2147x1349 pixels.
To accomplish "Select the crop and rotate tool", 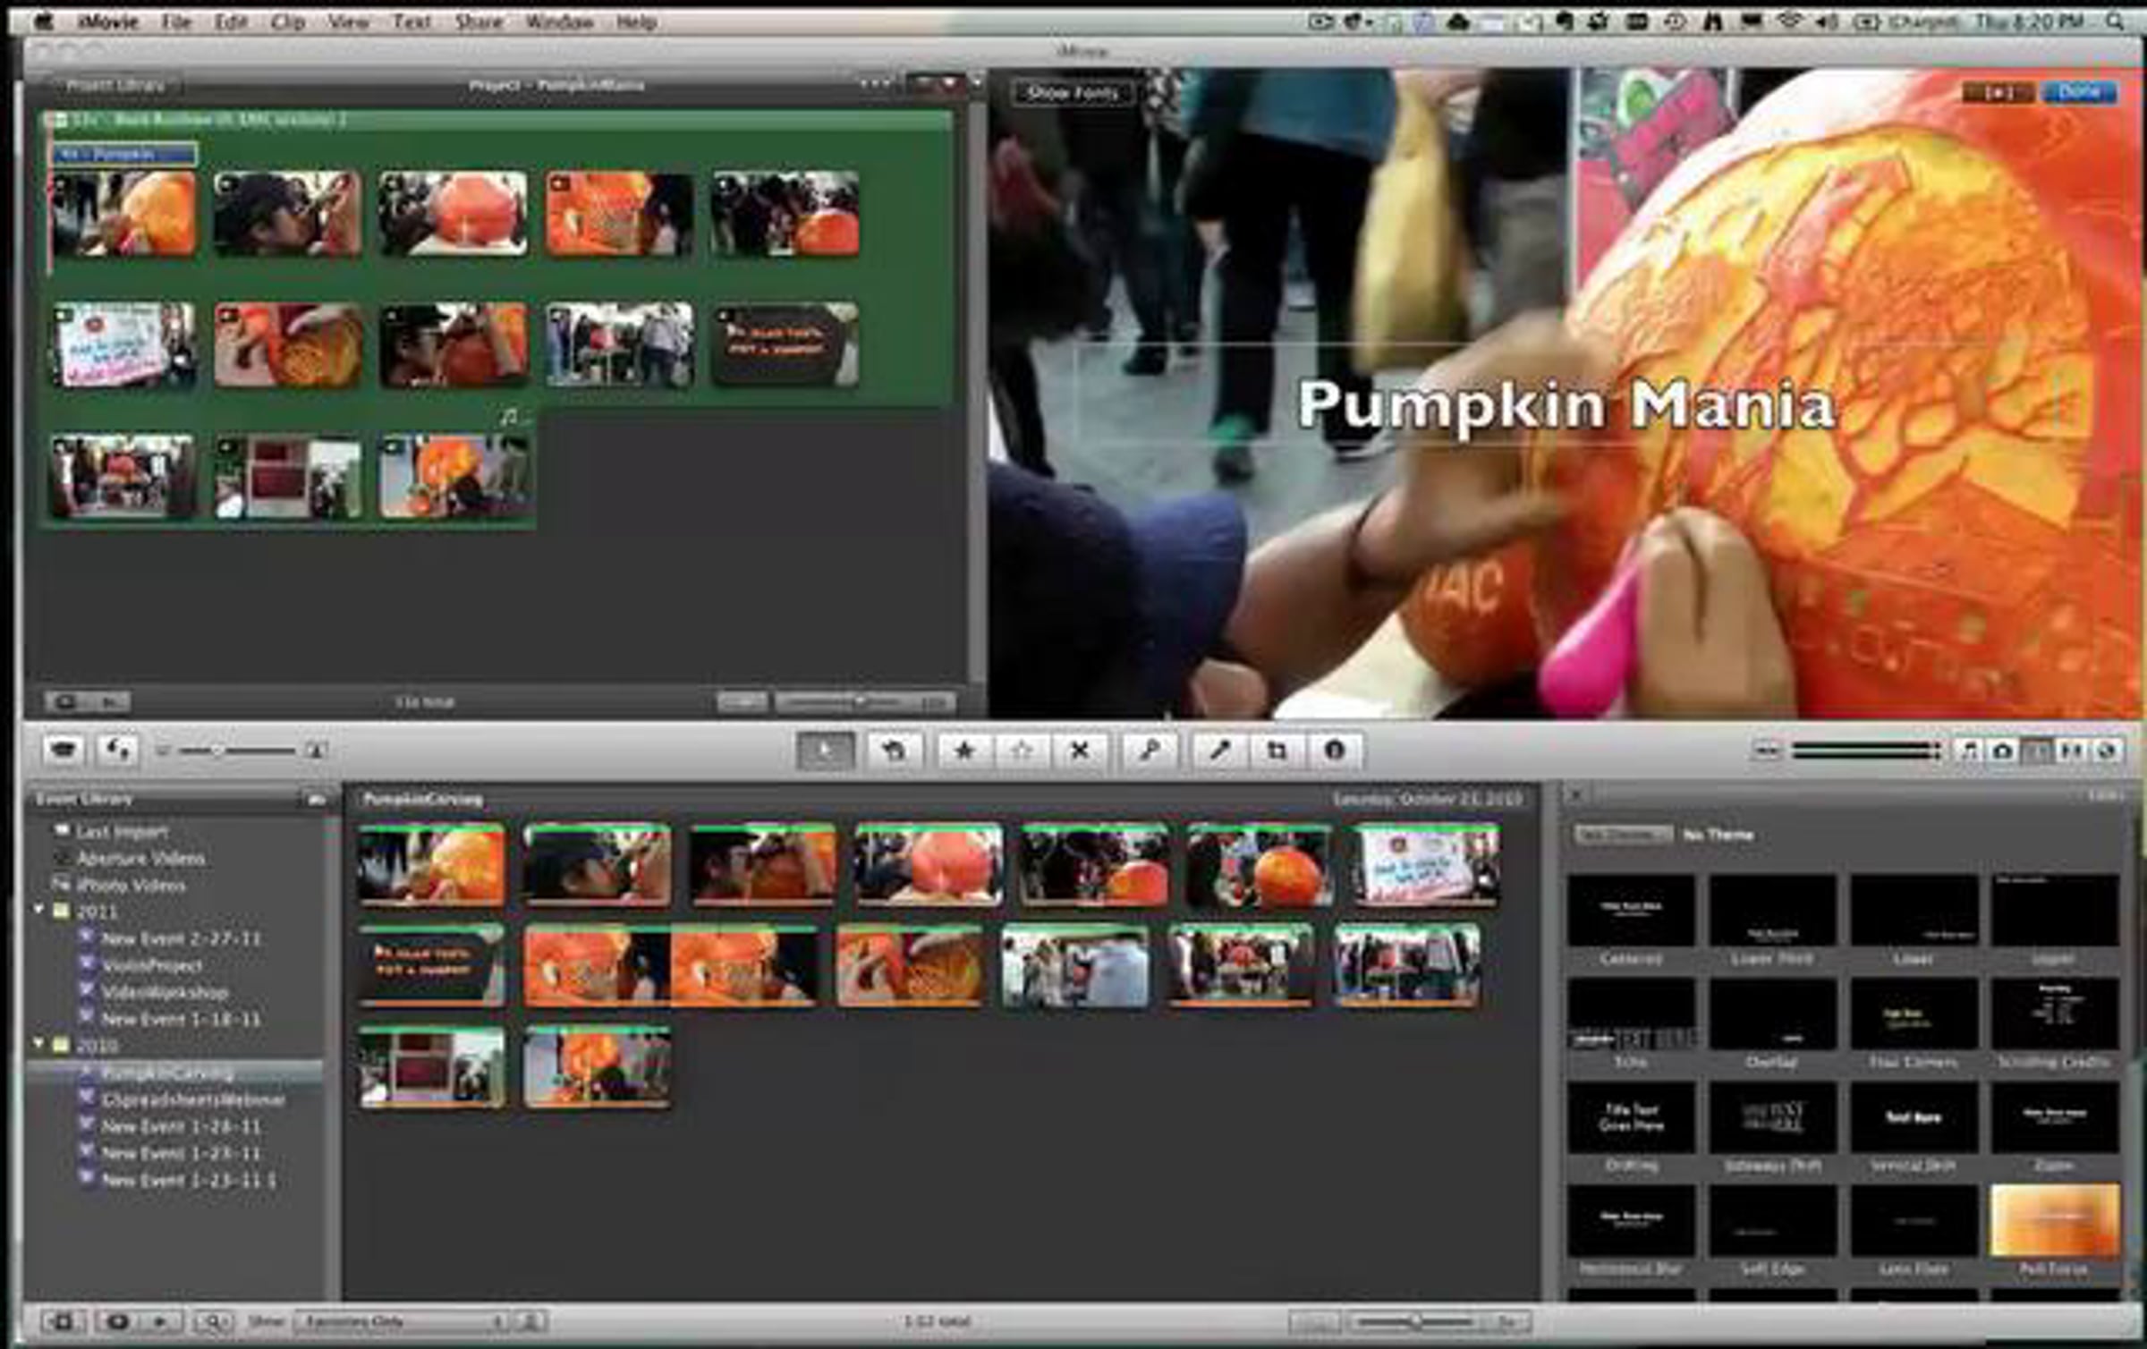I will (x=1277, y=751).
